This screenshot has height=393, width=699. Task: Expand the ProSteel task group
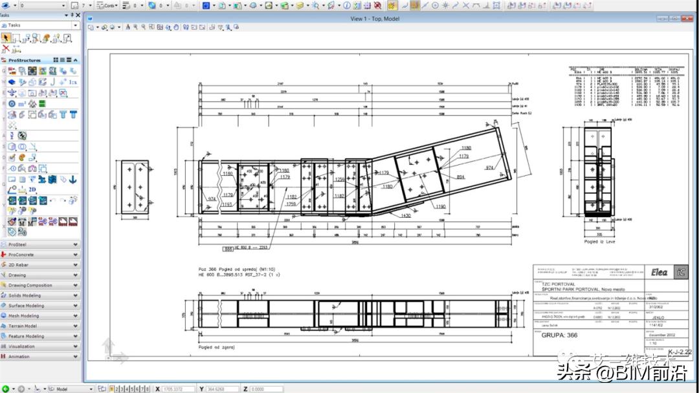(40, 245)
